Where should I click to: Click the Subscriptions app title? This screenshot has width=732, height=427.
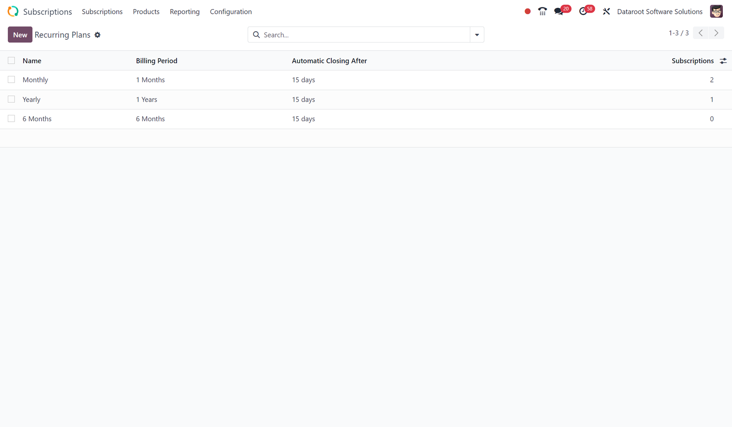(48, 11)
